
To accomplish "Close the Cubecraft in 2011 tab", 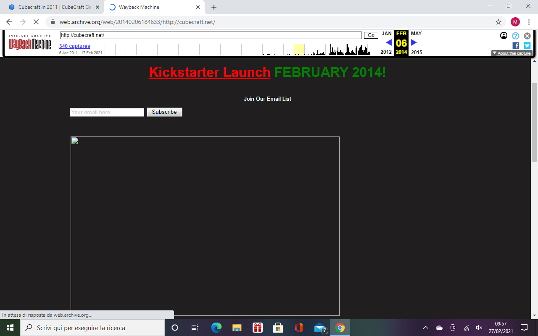I will coord(97,7).
